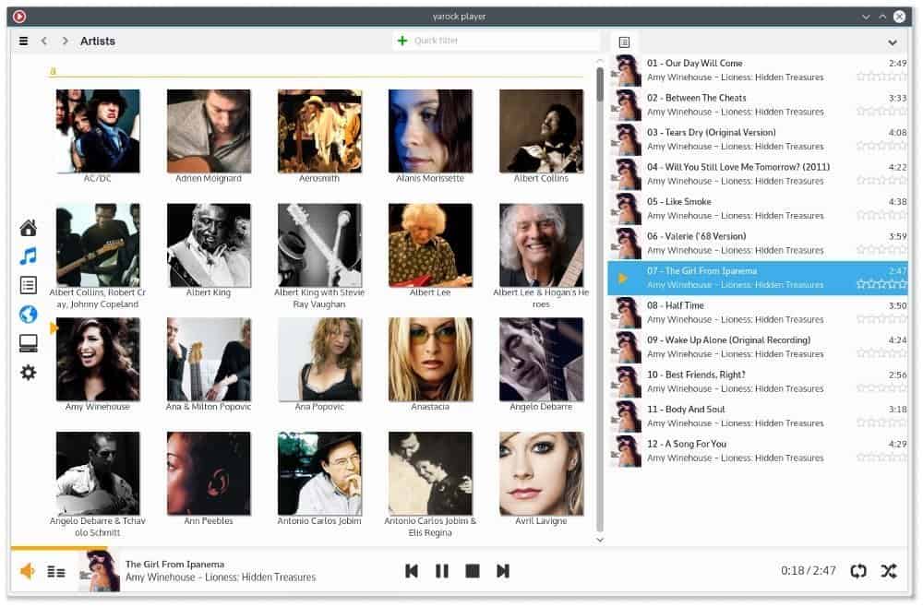Select the Anastacia artist thumbnail

click(430, 360)
